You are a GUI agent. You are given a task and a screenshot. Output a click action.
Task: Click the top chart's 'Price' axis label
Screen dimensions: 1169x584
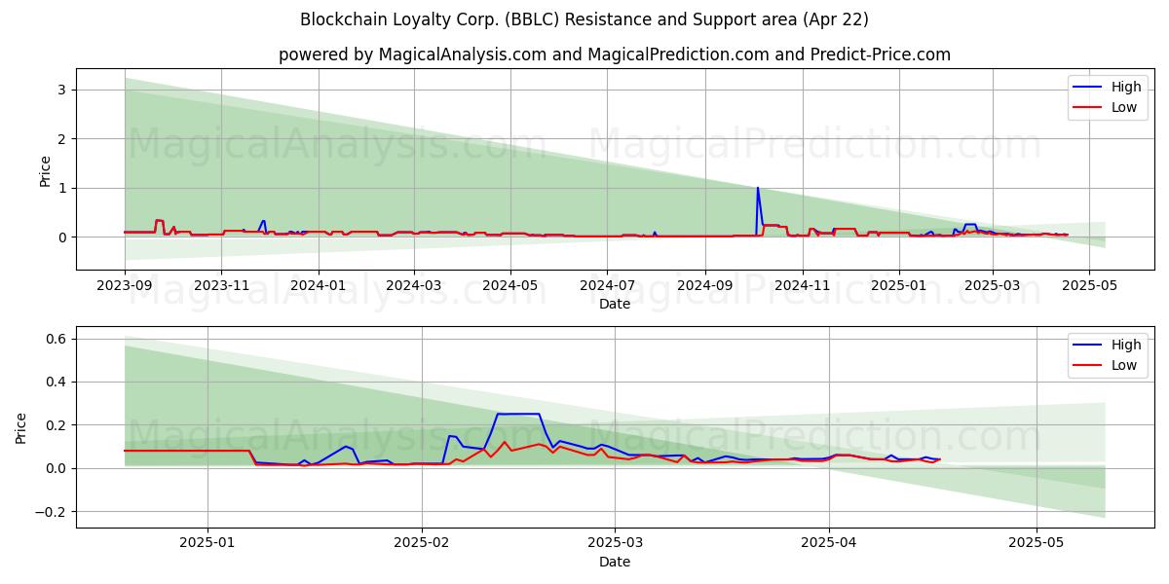[45, 169]
